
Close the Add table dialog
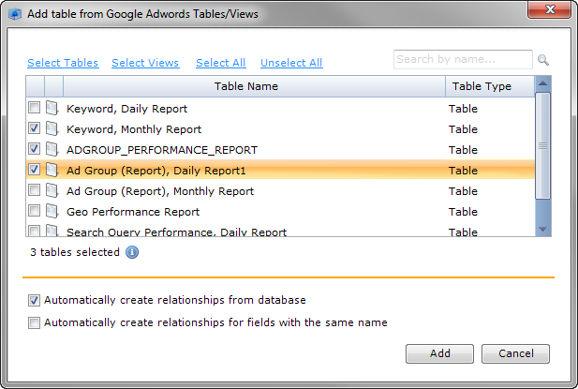(549, 9)
